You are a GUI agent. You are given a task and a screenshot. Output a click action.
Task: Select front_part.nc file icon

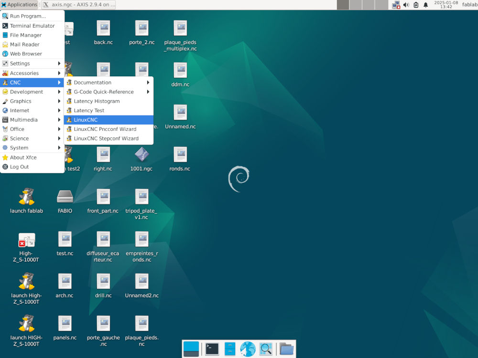tap(103, 197)
